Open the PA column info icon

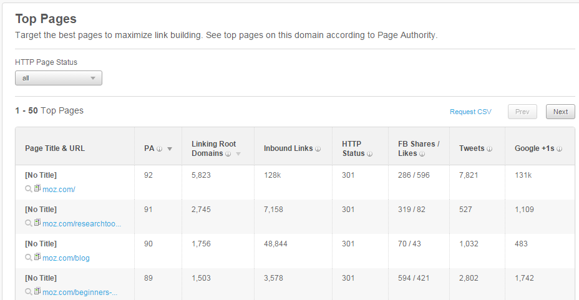(160, 149)
